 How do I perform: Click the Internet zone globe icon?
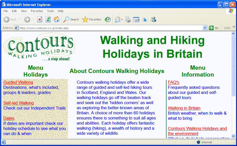(198, 142)
